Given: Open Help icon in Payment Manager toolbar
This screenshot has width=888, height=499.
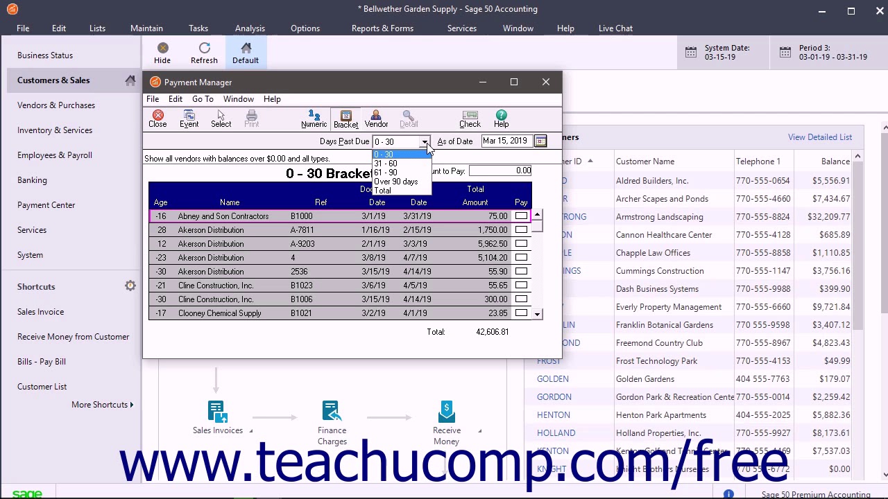Looking at the screenshot, I should (501, 119).
